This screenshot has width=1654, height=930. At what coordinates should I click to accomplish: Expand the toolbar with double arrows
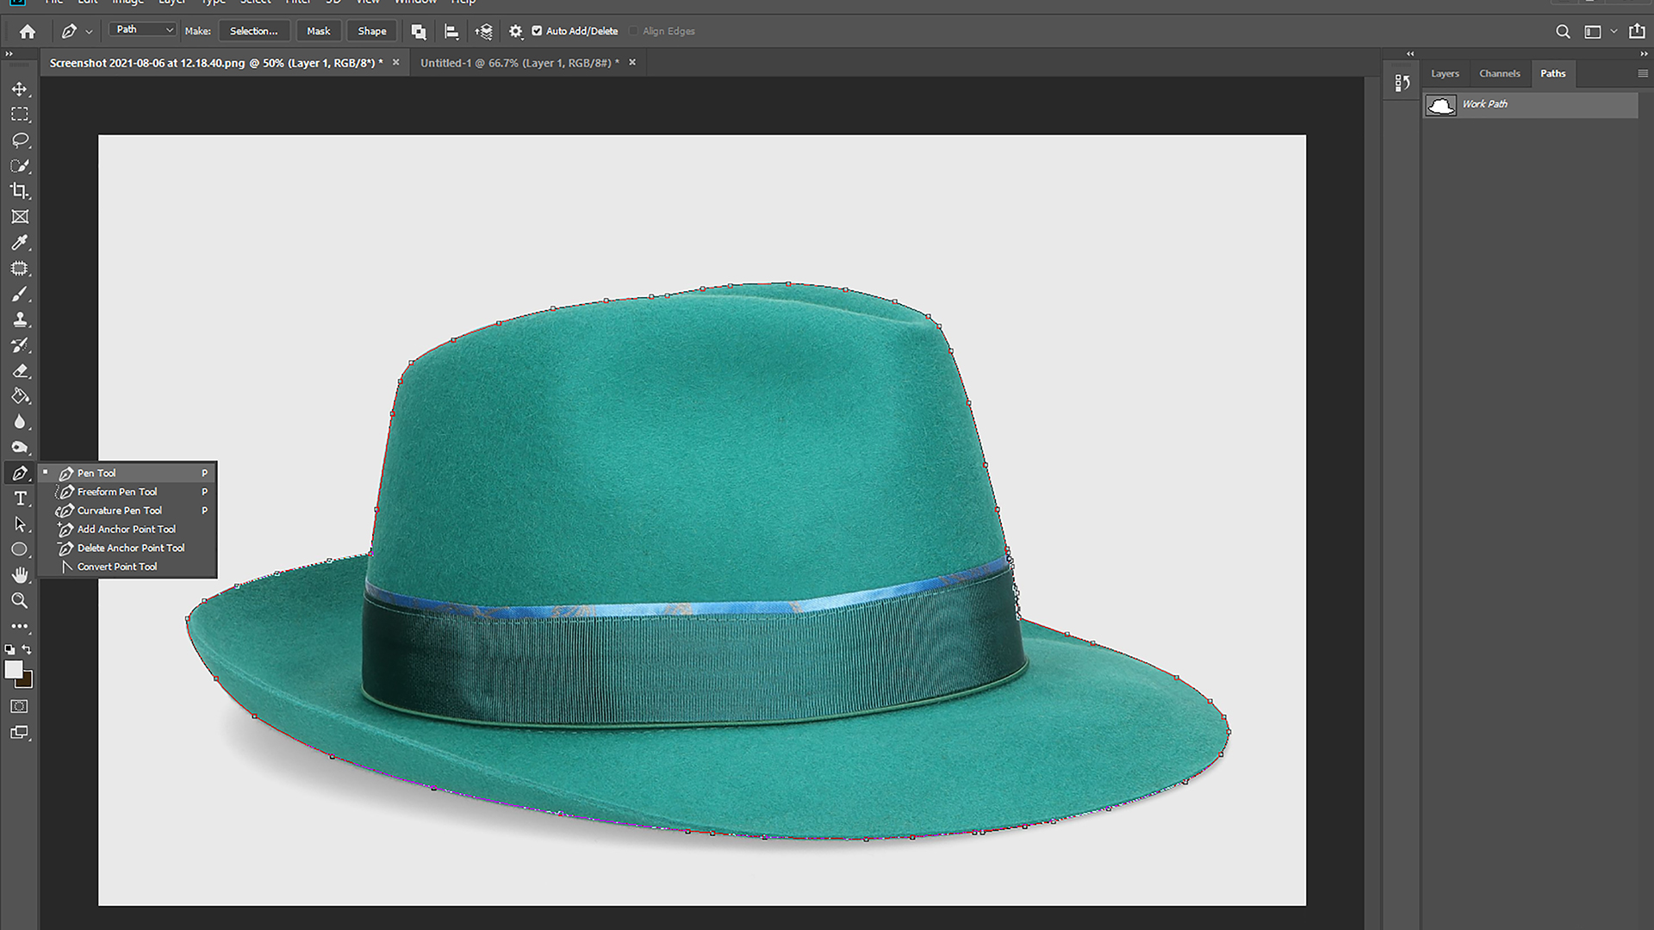(9, 54)
